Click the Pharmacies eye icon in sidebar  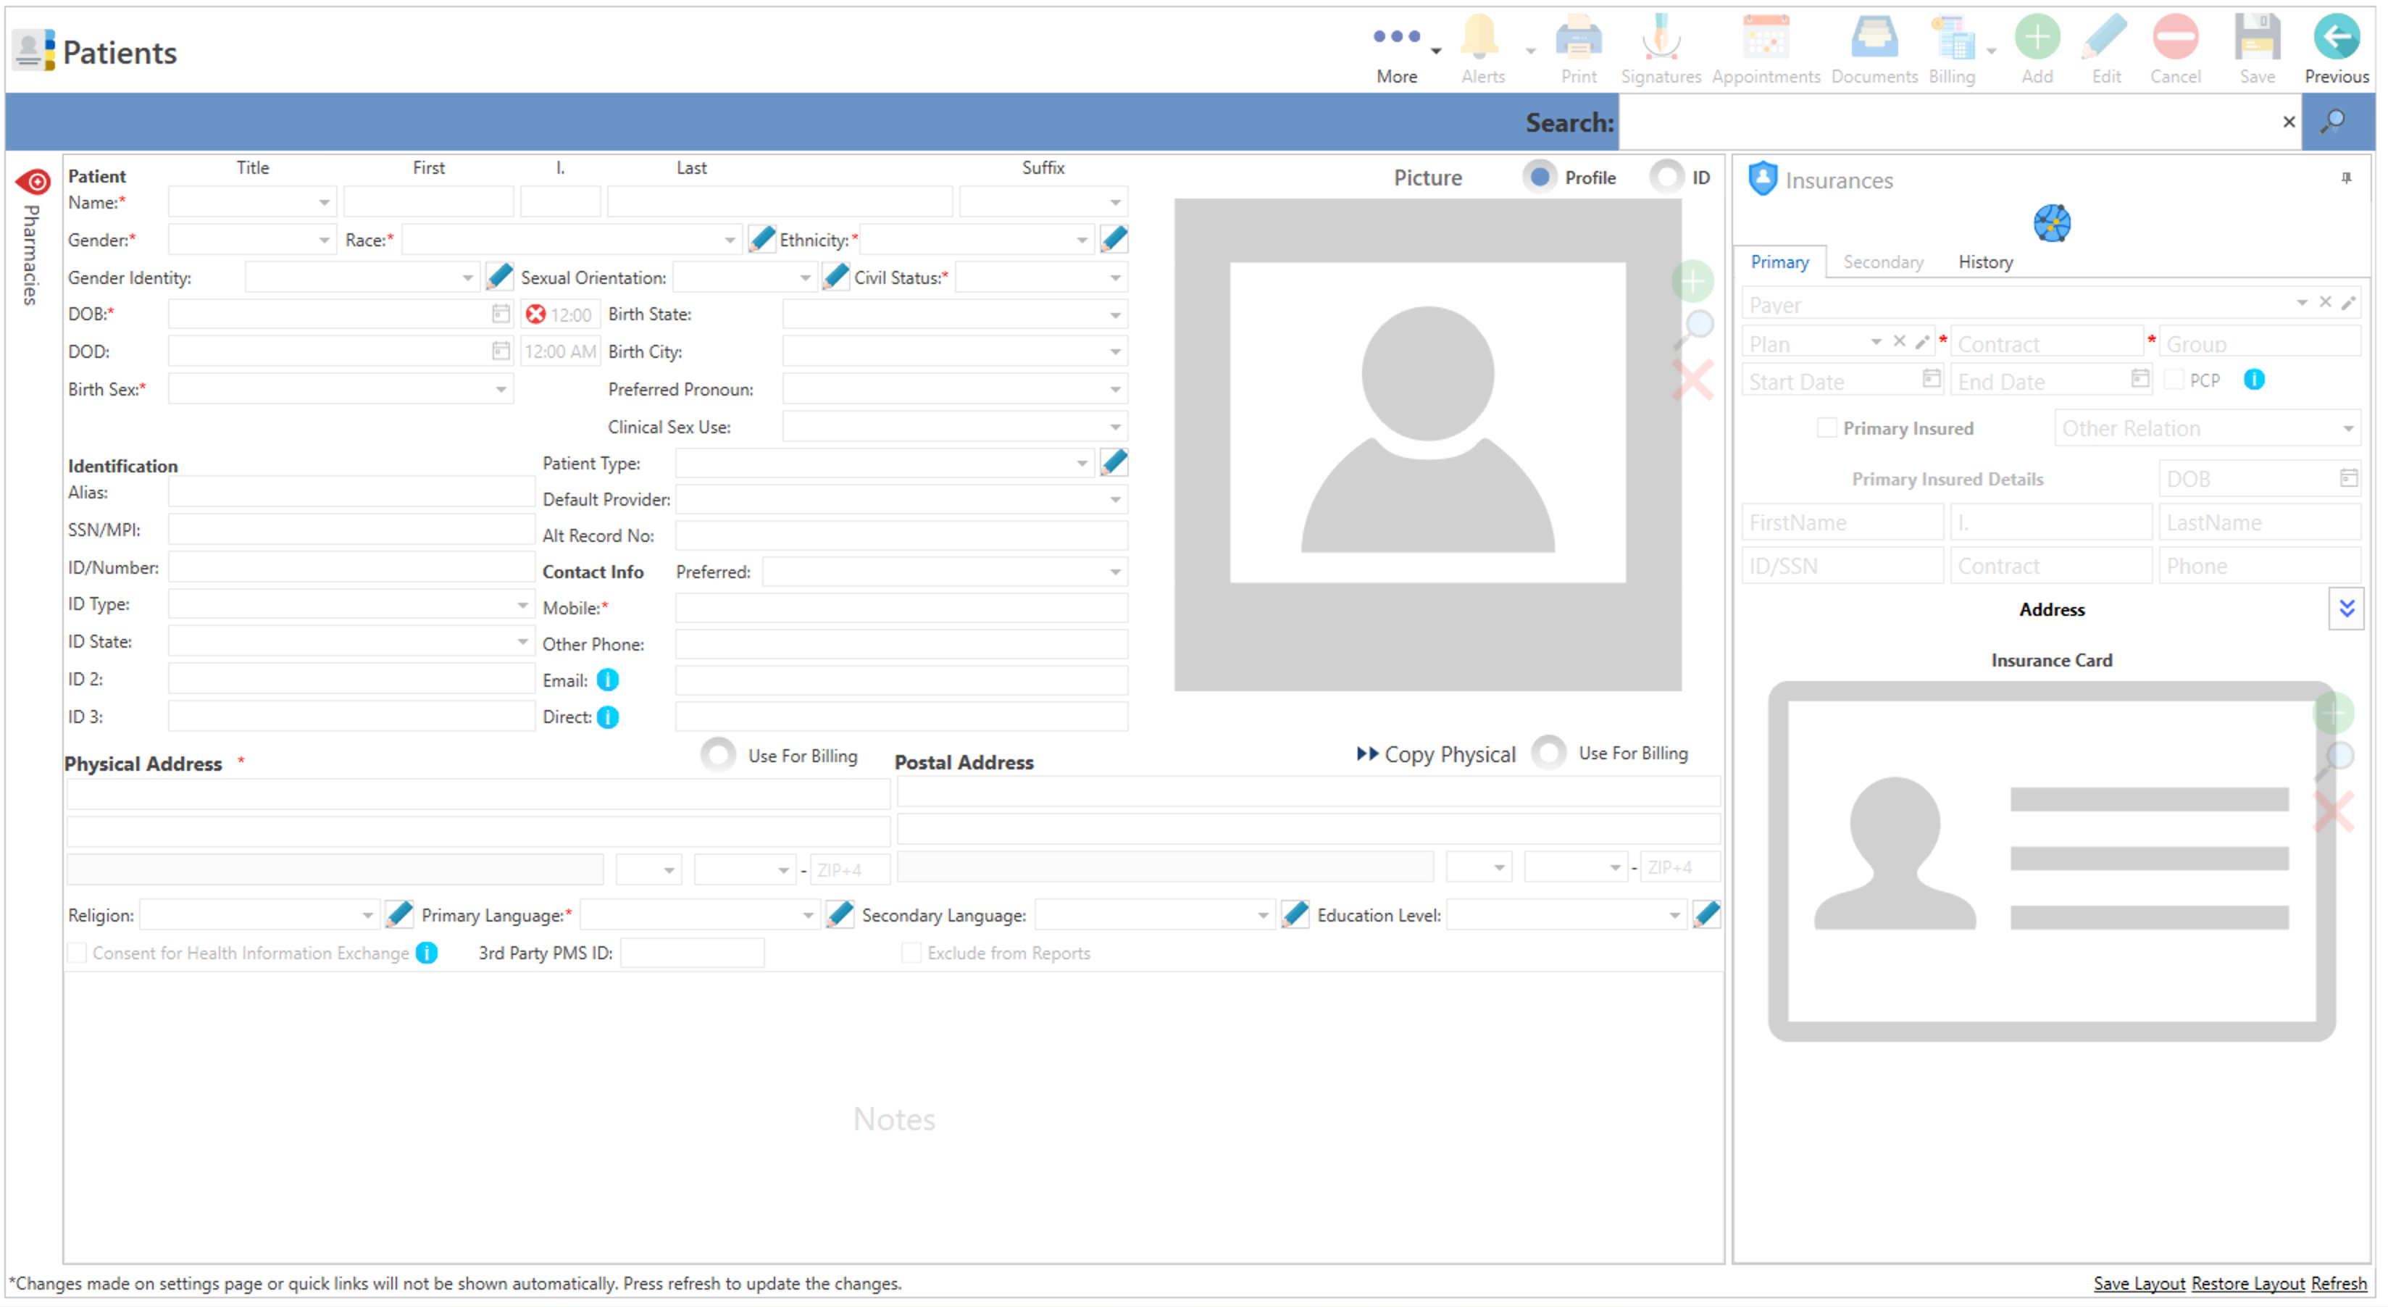coord(33,182)
